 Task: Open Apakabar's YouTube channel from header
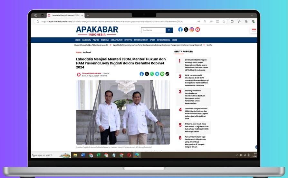(x=197, y=29)
